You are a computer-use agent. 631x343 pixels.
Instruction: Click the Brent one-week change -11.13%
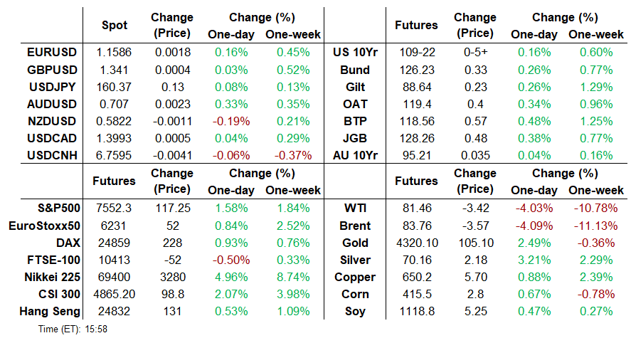595,226
